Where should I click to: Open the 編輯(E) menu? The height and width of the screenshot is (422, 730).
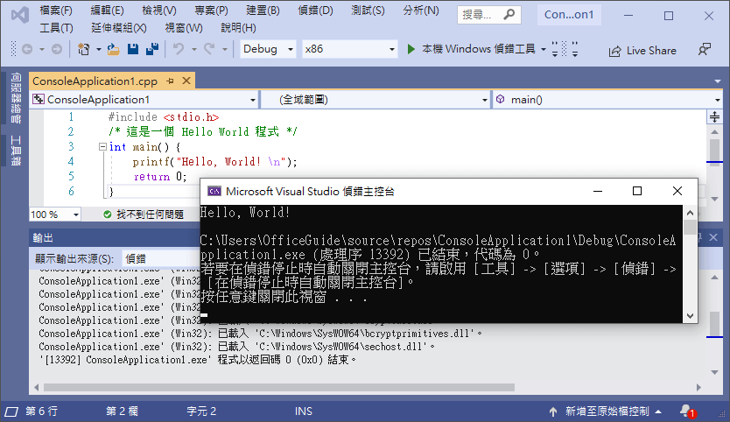(107, 11)
